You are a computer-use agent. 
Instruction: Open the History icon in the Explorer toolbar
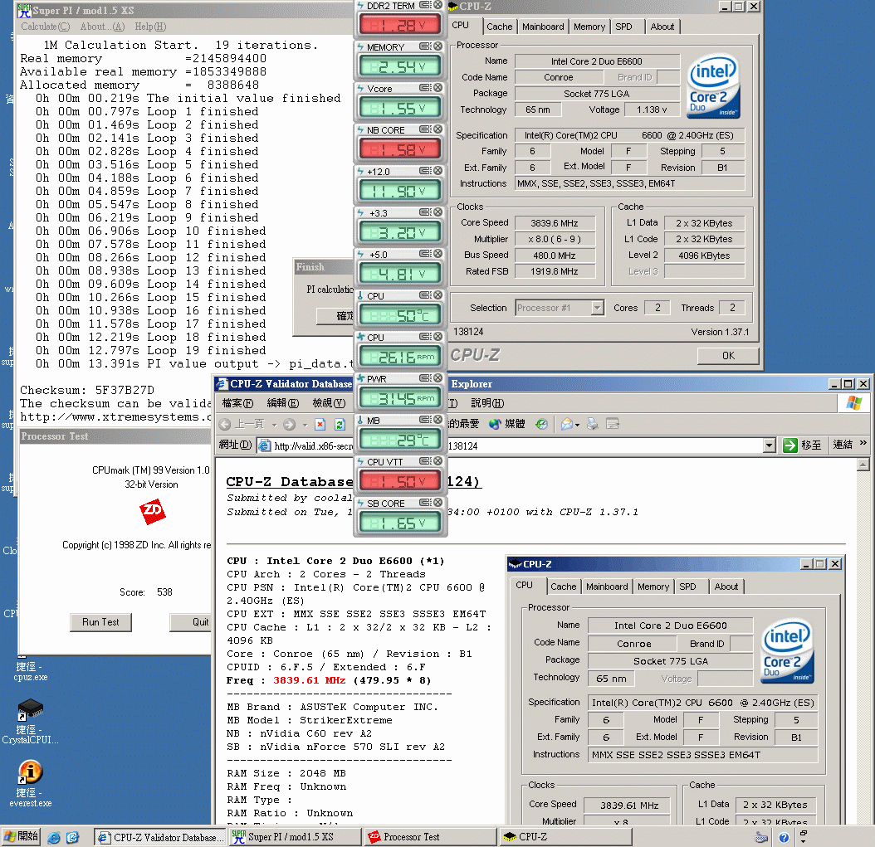pos(541,425)
